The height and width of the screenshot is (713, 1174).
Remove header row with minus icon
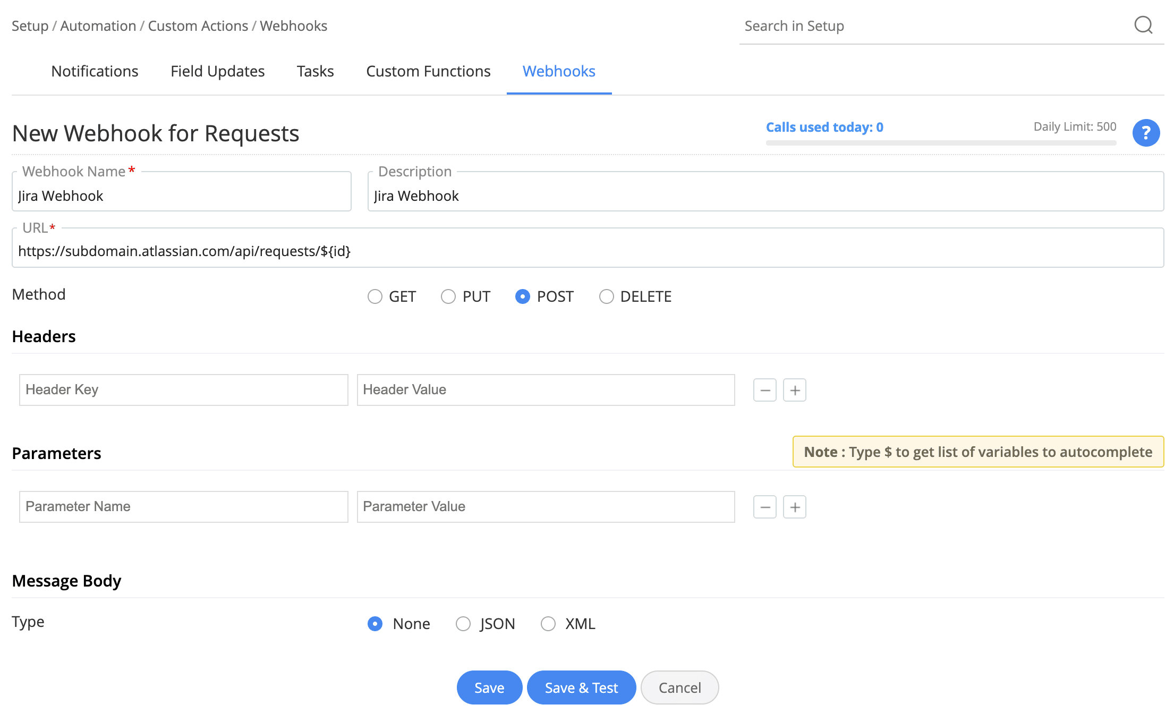click(x=764, y=391)
